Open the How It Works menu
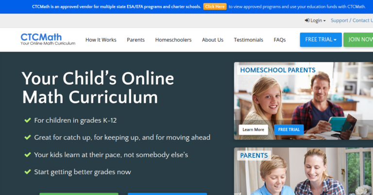The image size is (373, 195). coord(101,40)
